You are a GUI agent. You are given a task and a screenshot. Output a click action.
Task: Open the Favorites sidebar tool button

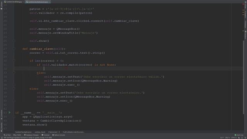2,127
